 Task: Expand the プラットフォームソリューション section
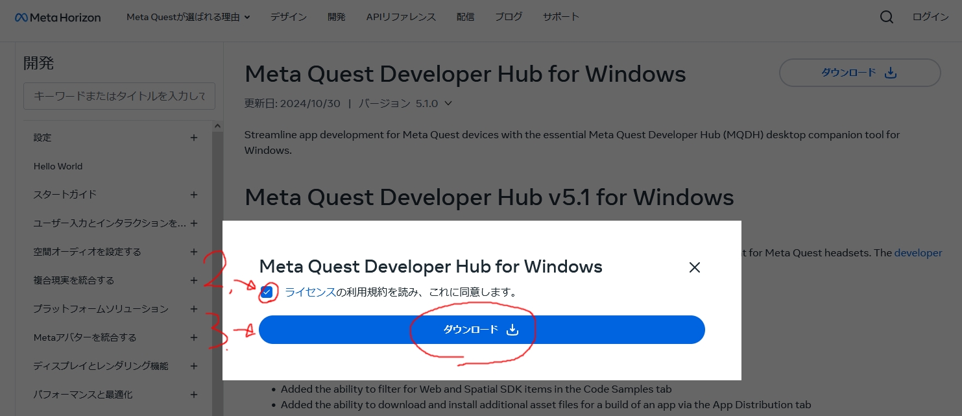[193, 309]
